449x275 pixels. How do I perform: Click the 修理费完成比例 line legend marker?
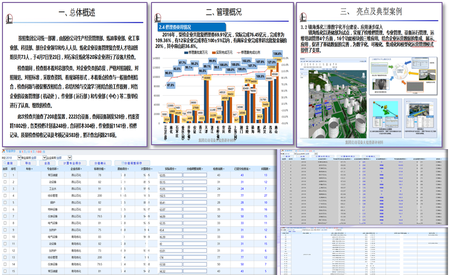click(x=239, y=53)
